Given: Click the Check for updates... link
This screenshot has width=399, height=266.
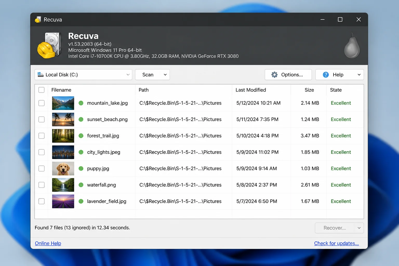Looking at the screenshot, I should pyautogui.click(x=336, y=243).
